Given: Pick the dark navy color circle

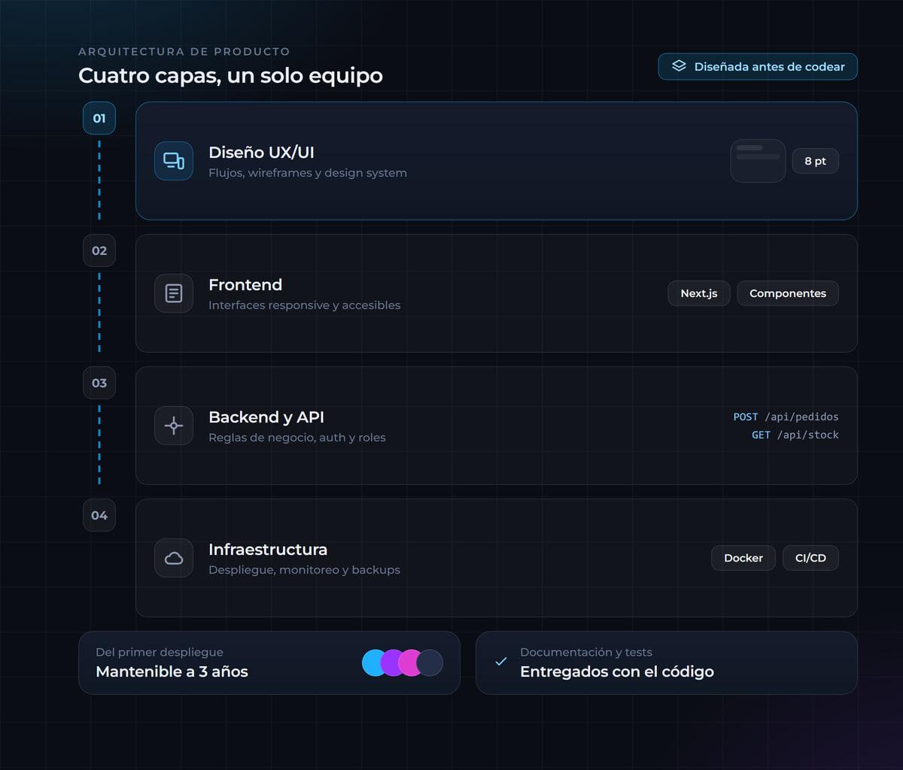Looking at the screenshot, I should 430,662.
